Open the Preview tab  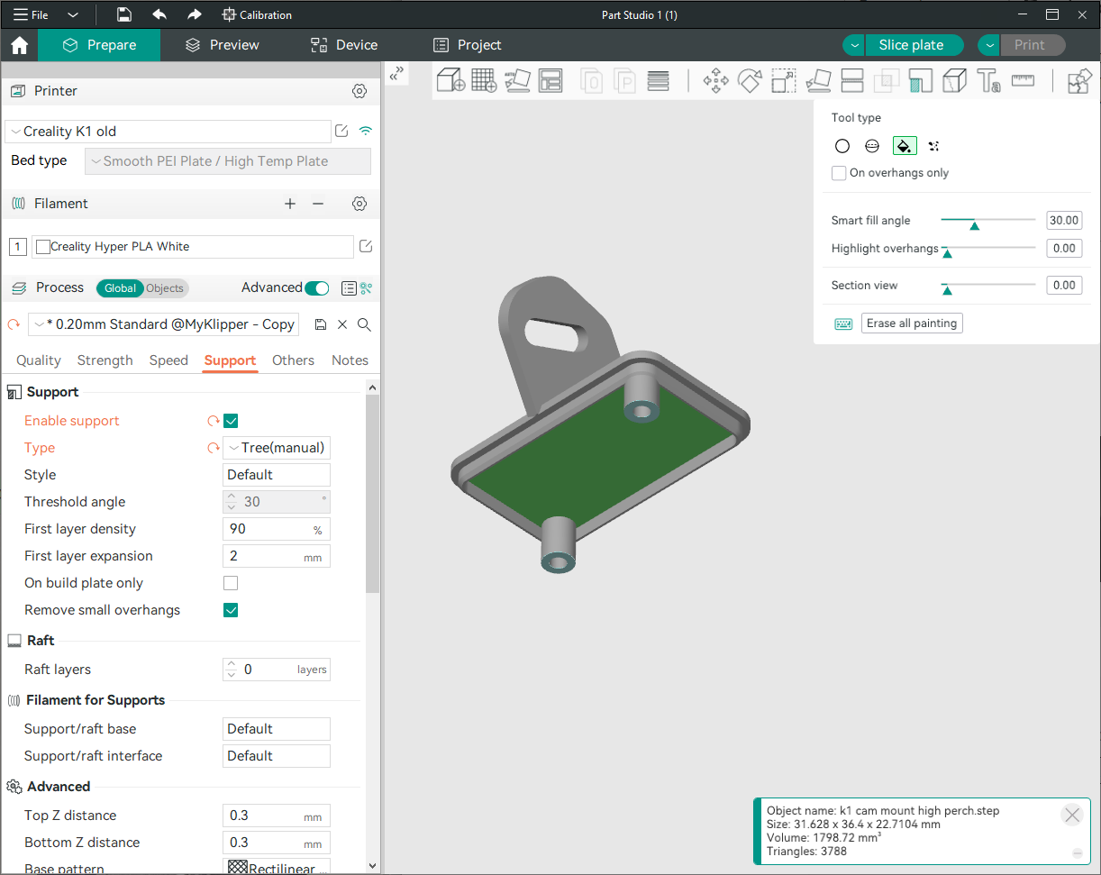pos(223,45)
